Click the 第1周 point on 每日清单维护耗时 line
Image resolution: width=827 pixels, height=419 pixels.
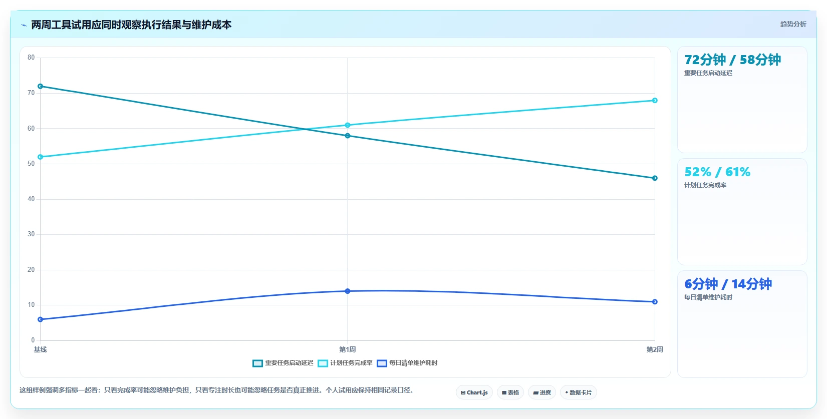click(x=348, y=291)
